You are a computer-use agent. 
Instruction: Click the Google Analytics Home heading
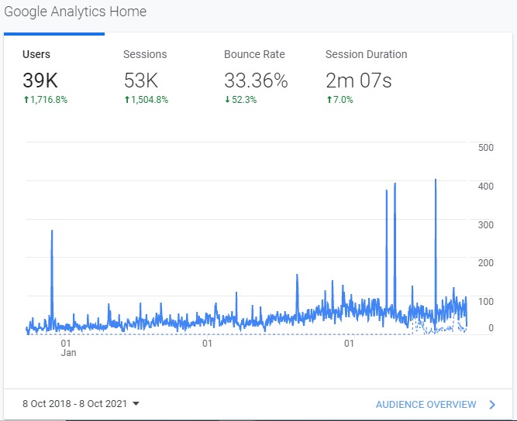pyautogui.click(x=75, y=12)
